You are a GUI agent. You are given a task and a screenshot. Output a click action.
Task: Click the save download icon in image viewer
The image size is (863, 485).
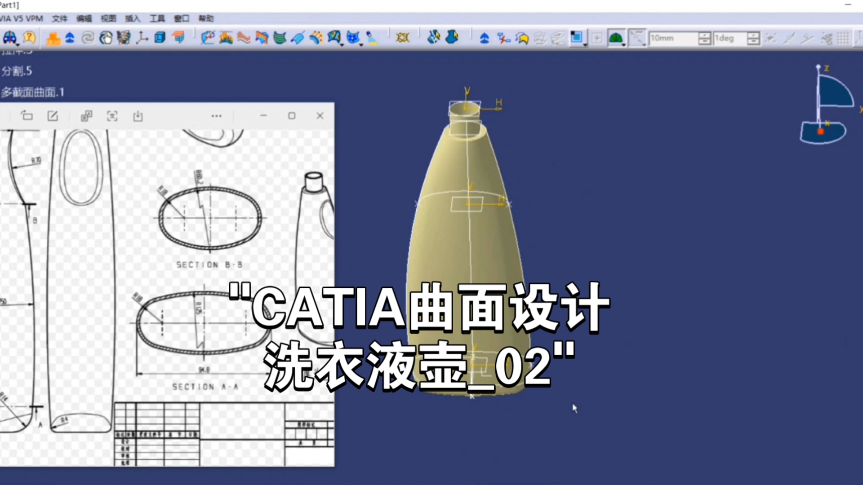(138, 116)
